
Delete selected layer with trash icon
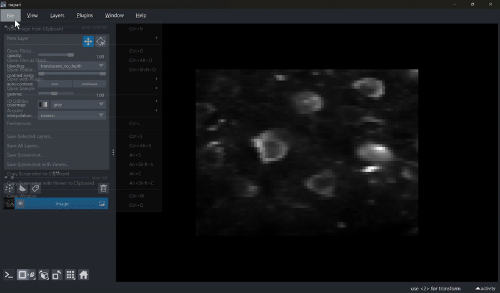[103, 188]
